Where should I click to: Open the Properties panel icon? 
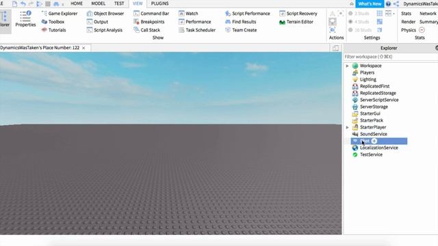25,19
